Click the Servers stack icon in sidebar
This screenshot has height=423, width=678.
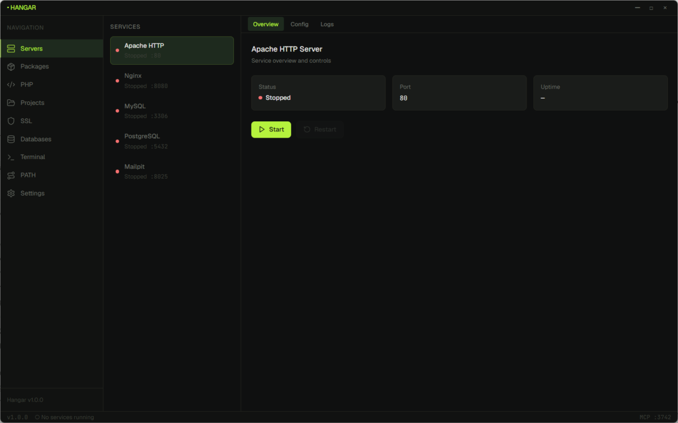pyautogui.click(x=11, y=49)
